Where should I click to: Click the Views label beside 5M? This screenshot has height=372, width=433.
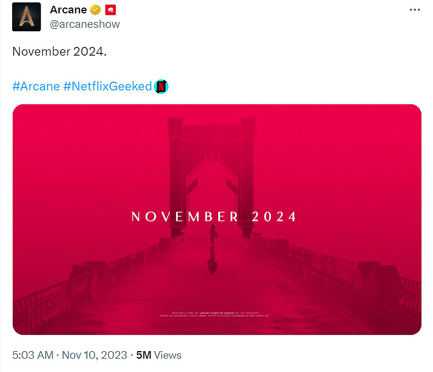click(167, 355)
